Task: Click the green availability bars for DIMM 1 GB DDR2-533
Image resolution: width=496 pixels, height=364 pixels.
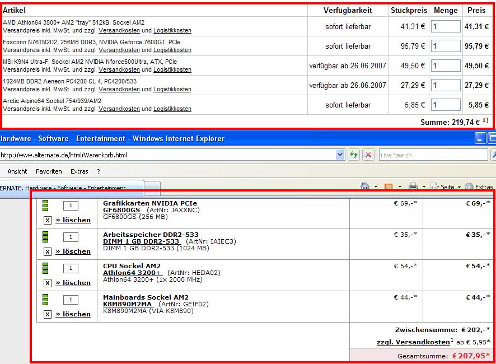Action: coord(45,237)
